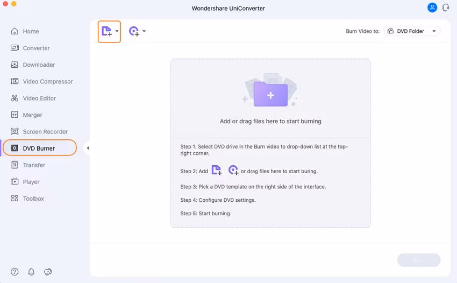This screenshot has width=457, height=283.
Task: Click the Wondershare UniConverter window title
Action: [x=228, y=9]
